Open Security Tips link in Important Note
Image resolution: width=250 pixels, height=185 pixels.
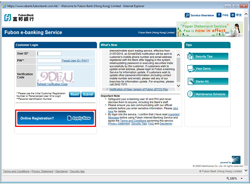click(x=139, y=124)
